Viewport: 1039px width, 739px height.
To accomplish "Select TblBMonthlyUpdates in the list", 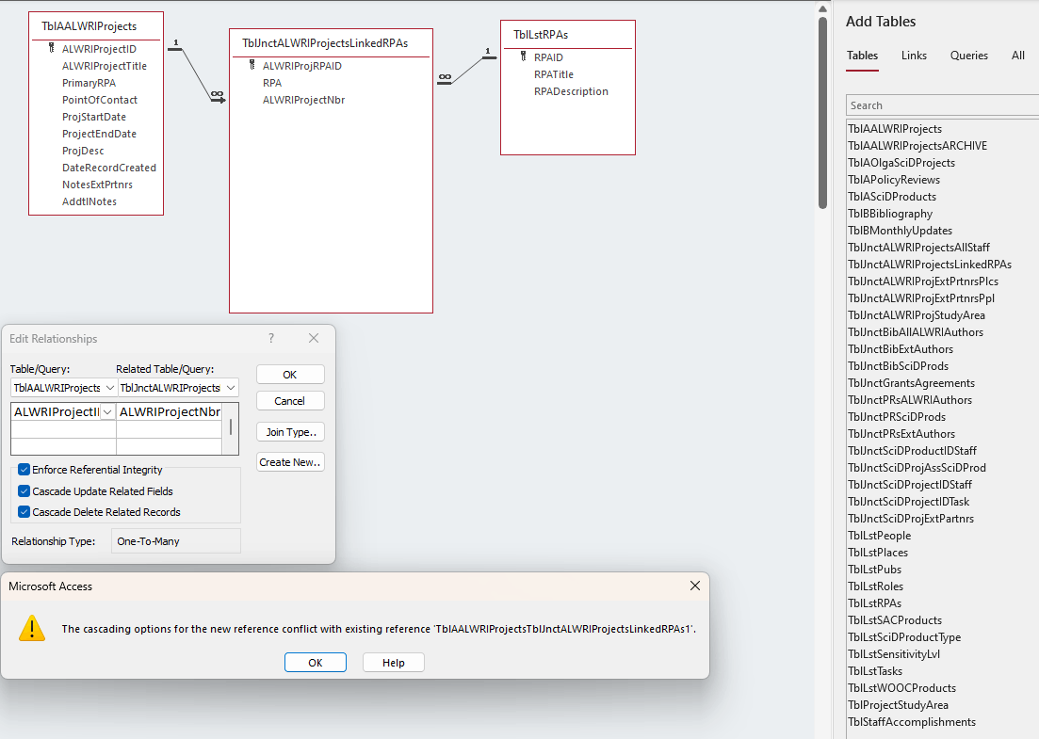I will (x=901, y=231).
